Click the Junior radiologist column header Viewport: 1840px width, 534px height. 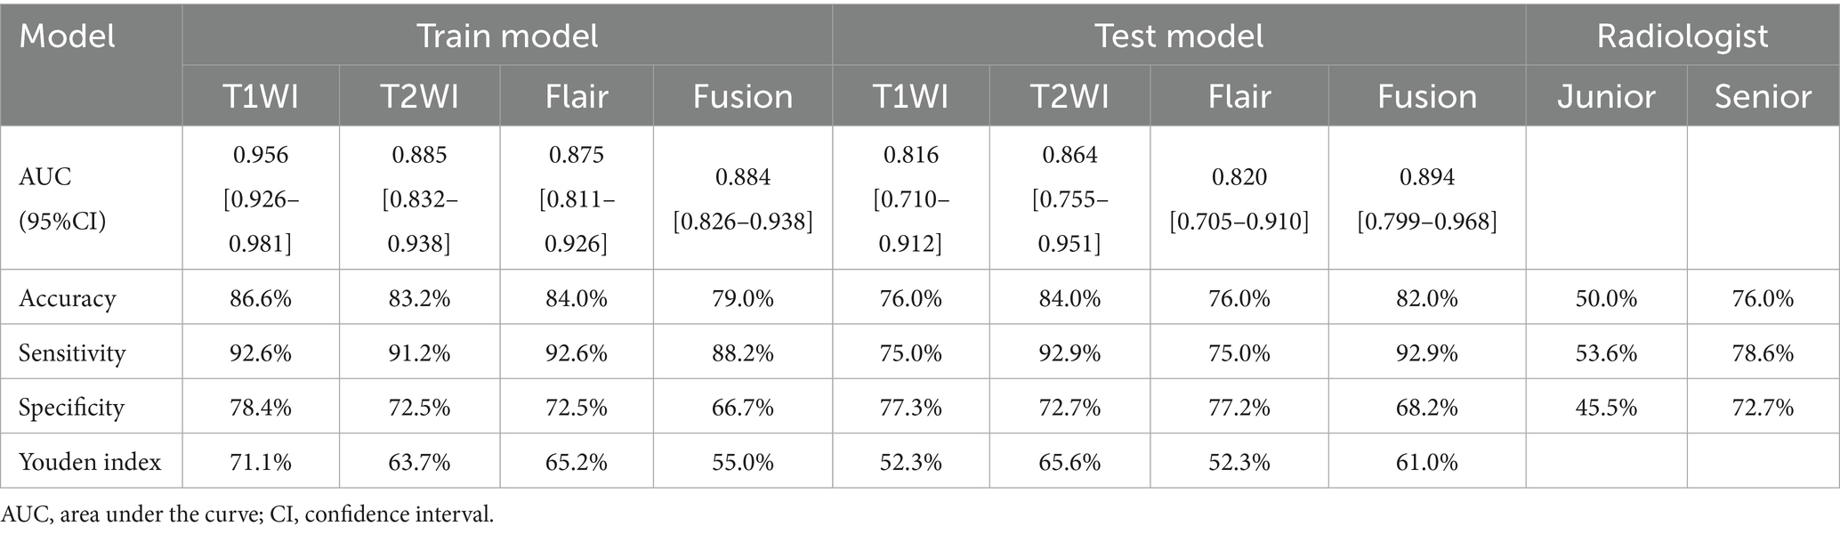(x=1606, y=96)
